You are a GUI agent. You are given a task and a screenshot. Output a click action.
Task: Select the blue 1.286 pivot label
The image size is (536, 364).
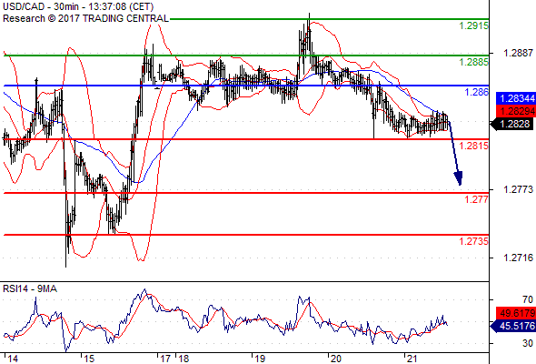[477, 92]
